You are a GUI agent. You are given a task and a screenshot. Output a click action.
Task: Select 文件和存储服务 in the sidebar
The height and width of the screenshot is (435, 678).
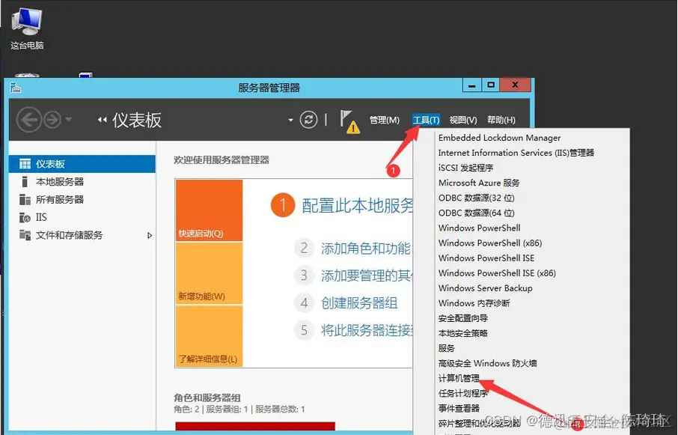[82, 235]
